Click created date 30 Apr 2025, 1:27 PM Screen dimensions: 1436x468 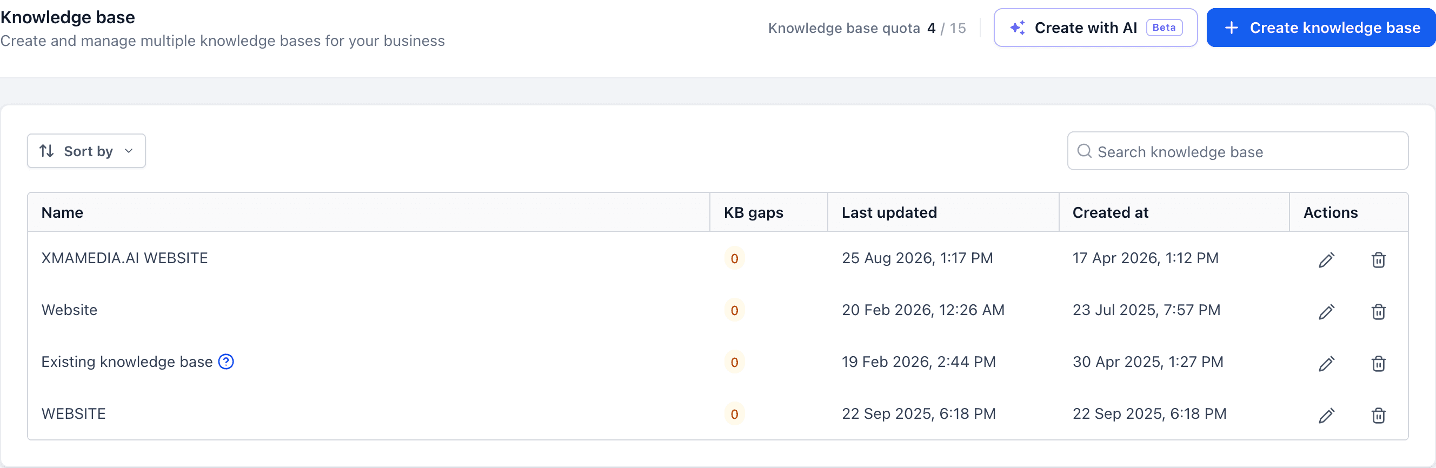click(1148, 362)
